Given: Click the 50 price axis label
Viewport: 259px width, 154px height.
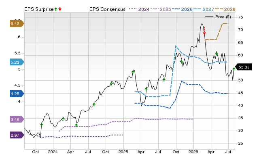Looking at the screenshot, I should (x=240, y=80).
